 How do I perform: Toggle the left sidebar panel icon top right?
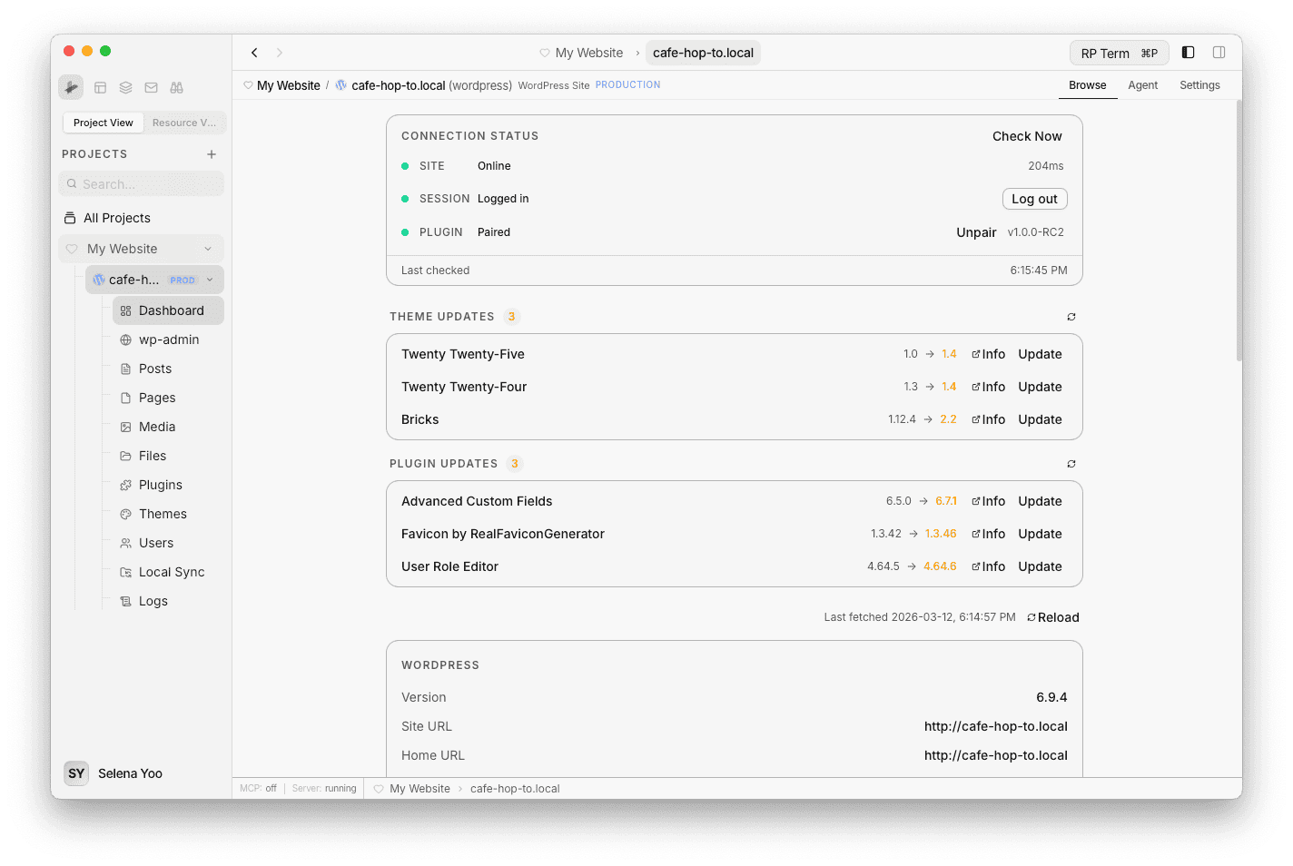(x=1188, y=52)
